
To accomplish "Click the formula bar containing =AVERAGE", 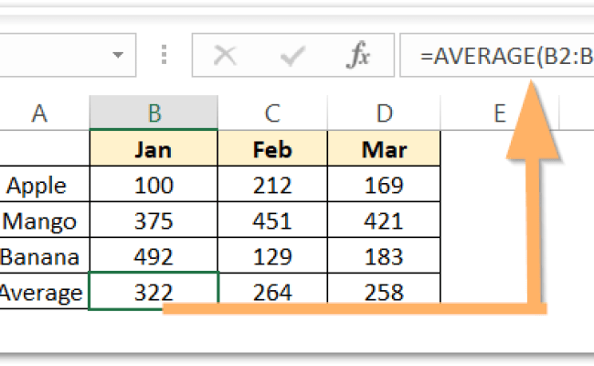I will point(497,56).
